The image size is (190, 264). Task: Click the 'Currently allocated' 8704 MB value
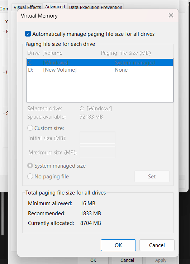coord(91,223)
